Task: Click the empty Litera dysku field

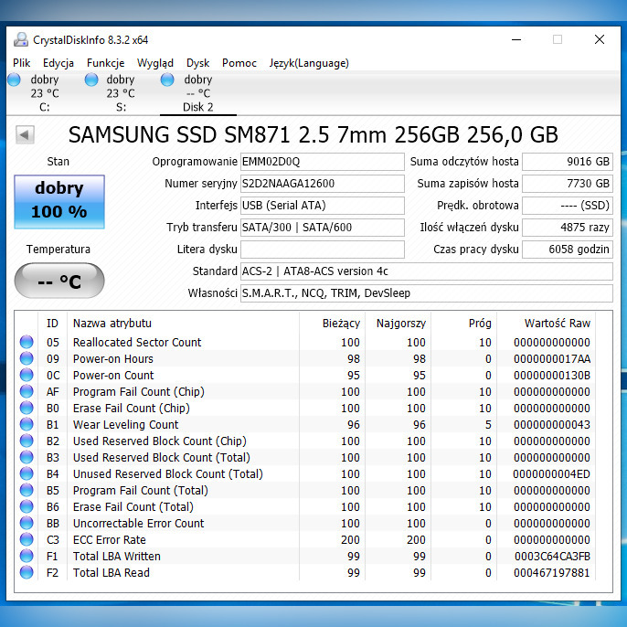Action: [x=322, y=250]
